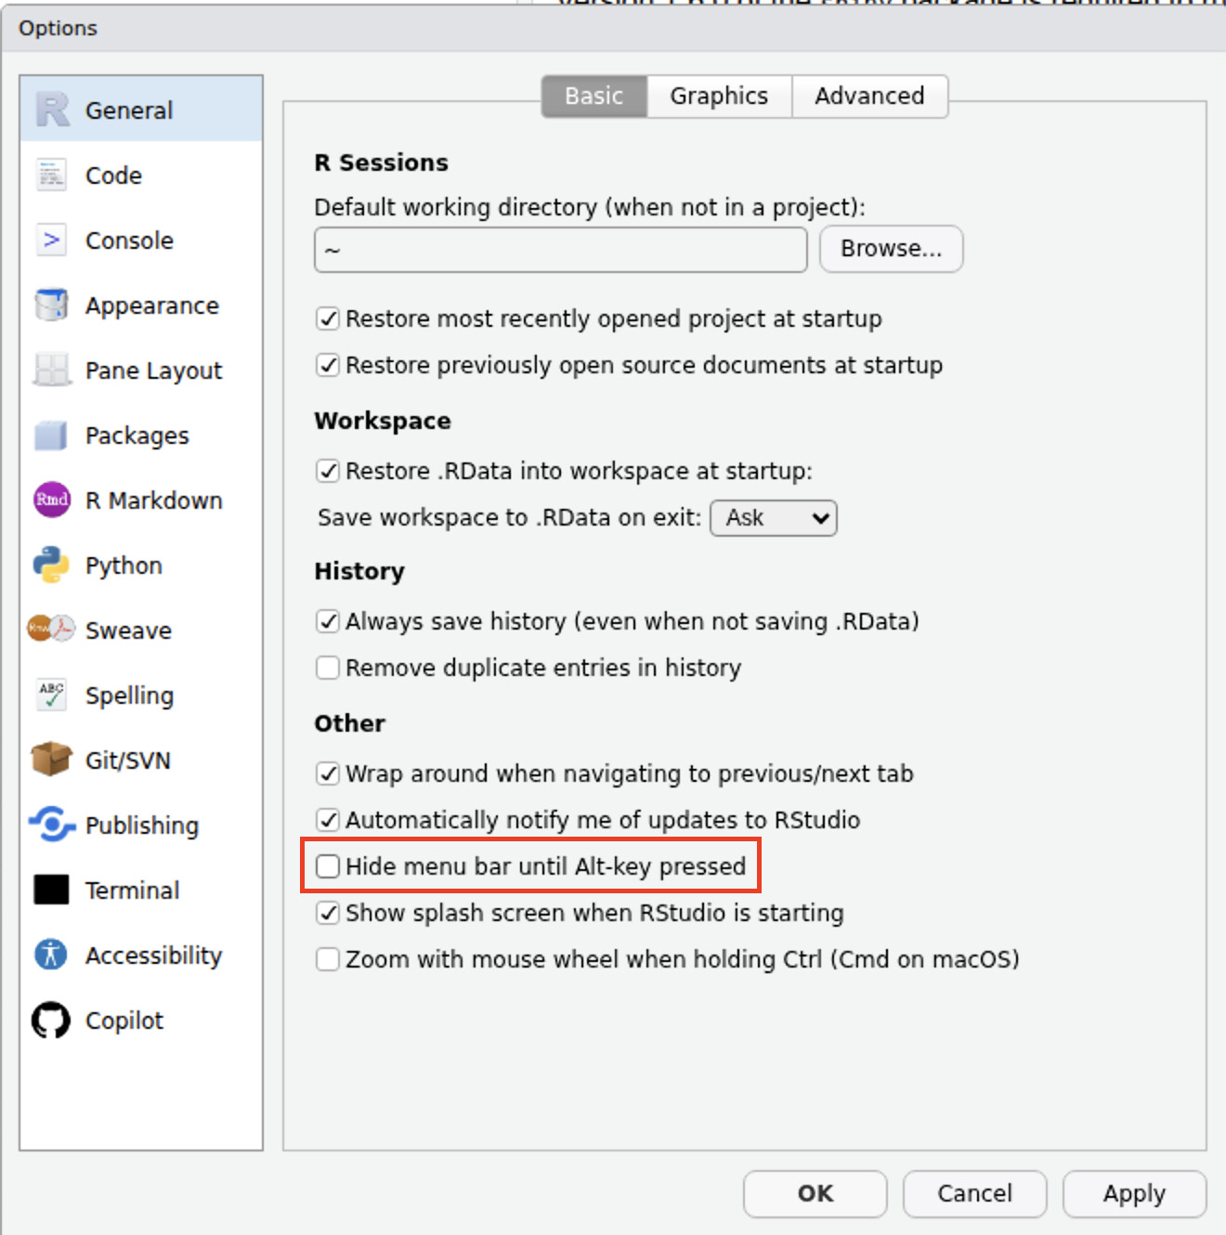Image resolution: width=1226 pixels, height=1235 pixels.
Task: Open the Code settings panel
Action: tap(112, 175)
